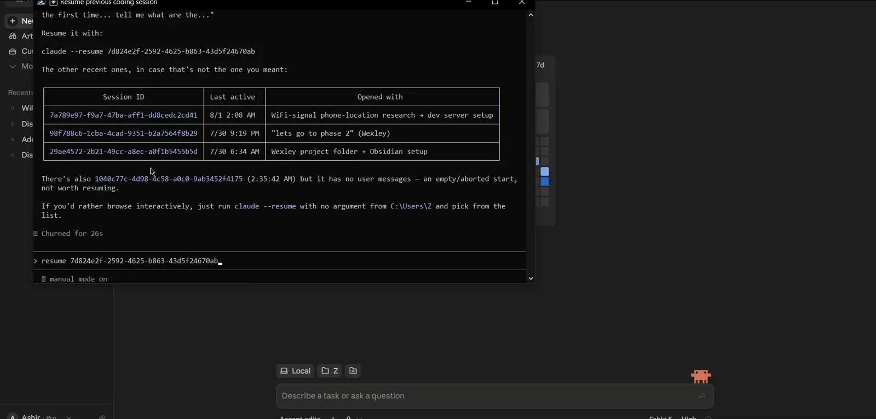Image resolution: width=876 pixels, height=419 pixels.
Task: Click the add folder icon beside Z
Action: [x=353, y=371]
